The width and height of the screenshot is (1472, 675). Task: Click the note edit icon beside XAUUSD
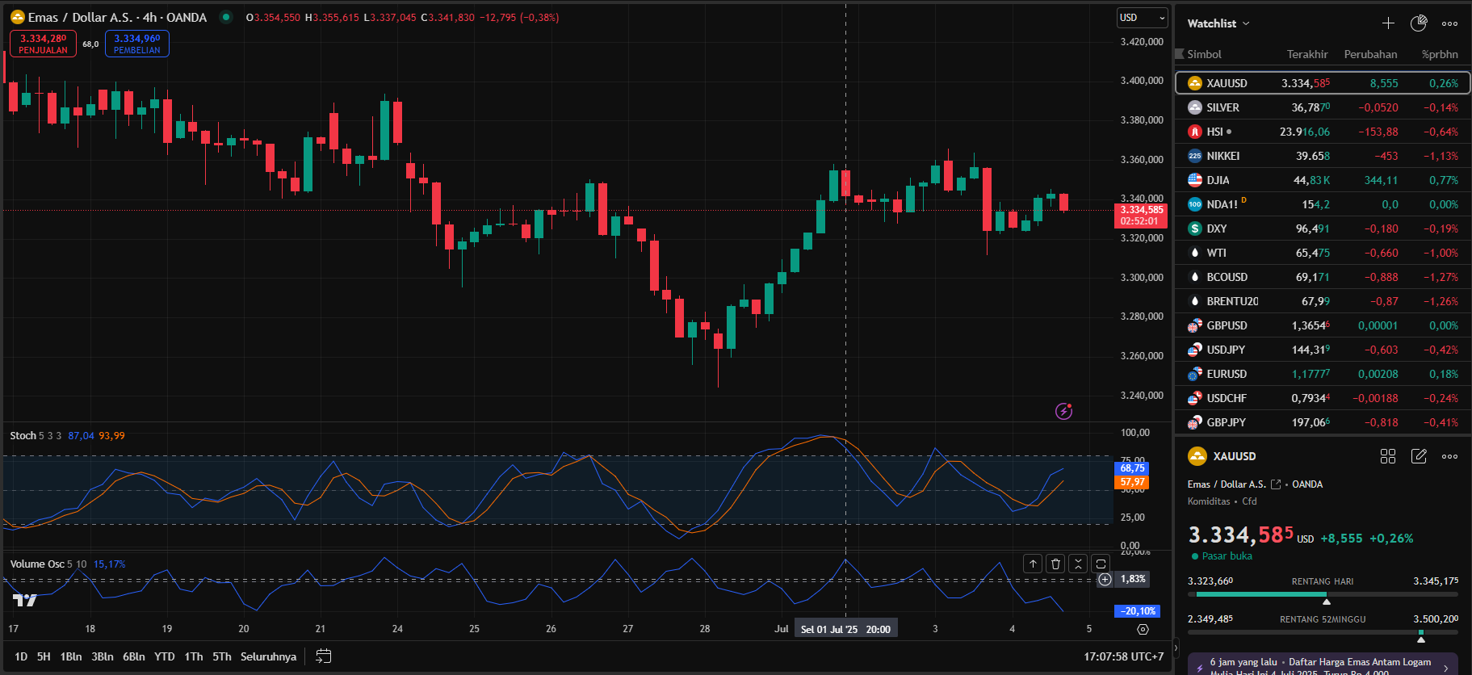[1419, 456]
